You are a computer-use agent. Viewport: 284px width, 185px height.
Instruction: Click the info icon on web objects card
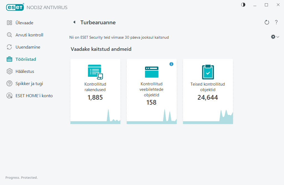click(x=171, y=64)
